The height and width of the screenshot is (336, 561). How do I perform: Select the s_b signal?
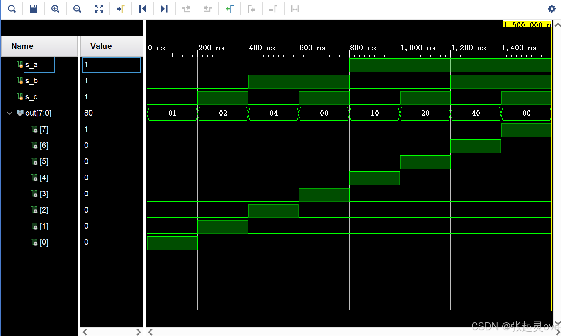[31, 81]
